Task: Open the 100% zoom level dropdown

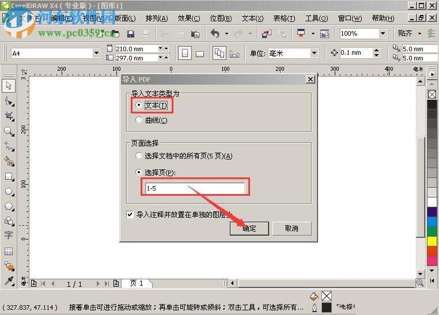Action: 383,33
